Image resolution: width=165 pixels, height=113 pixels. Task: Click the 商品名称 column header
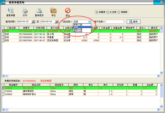(36, 85)
